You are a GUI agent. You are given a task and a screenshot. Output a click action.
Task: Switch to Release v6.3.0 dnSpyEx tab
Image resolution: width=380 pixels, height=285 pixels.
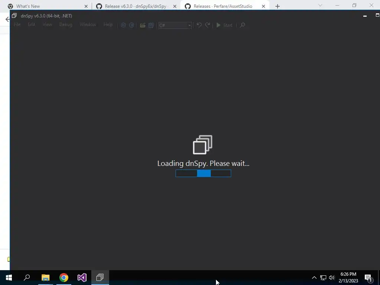[135, 6]
